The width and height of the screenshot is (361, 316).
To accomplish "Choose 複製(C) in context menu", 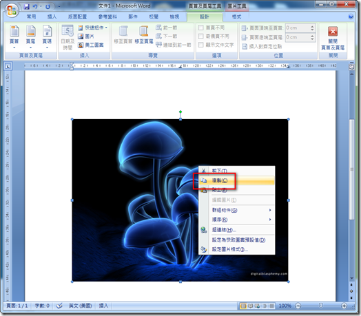I will [237, 180].
